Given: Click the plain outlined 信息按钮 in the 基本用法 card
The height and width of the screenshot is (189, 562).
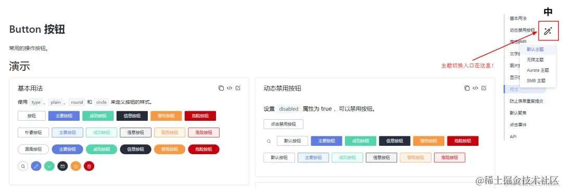Looking at the screenshot, I should pos(135,133).
